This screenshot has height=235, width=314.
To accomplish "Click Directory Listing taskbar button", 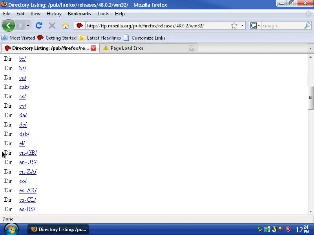I will (x=58, y=230).
